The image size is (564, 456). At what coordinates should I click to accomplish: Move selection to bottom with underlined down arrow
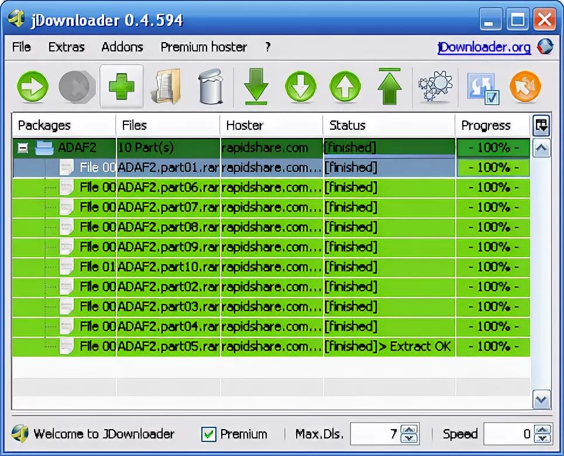pos(256,87)
